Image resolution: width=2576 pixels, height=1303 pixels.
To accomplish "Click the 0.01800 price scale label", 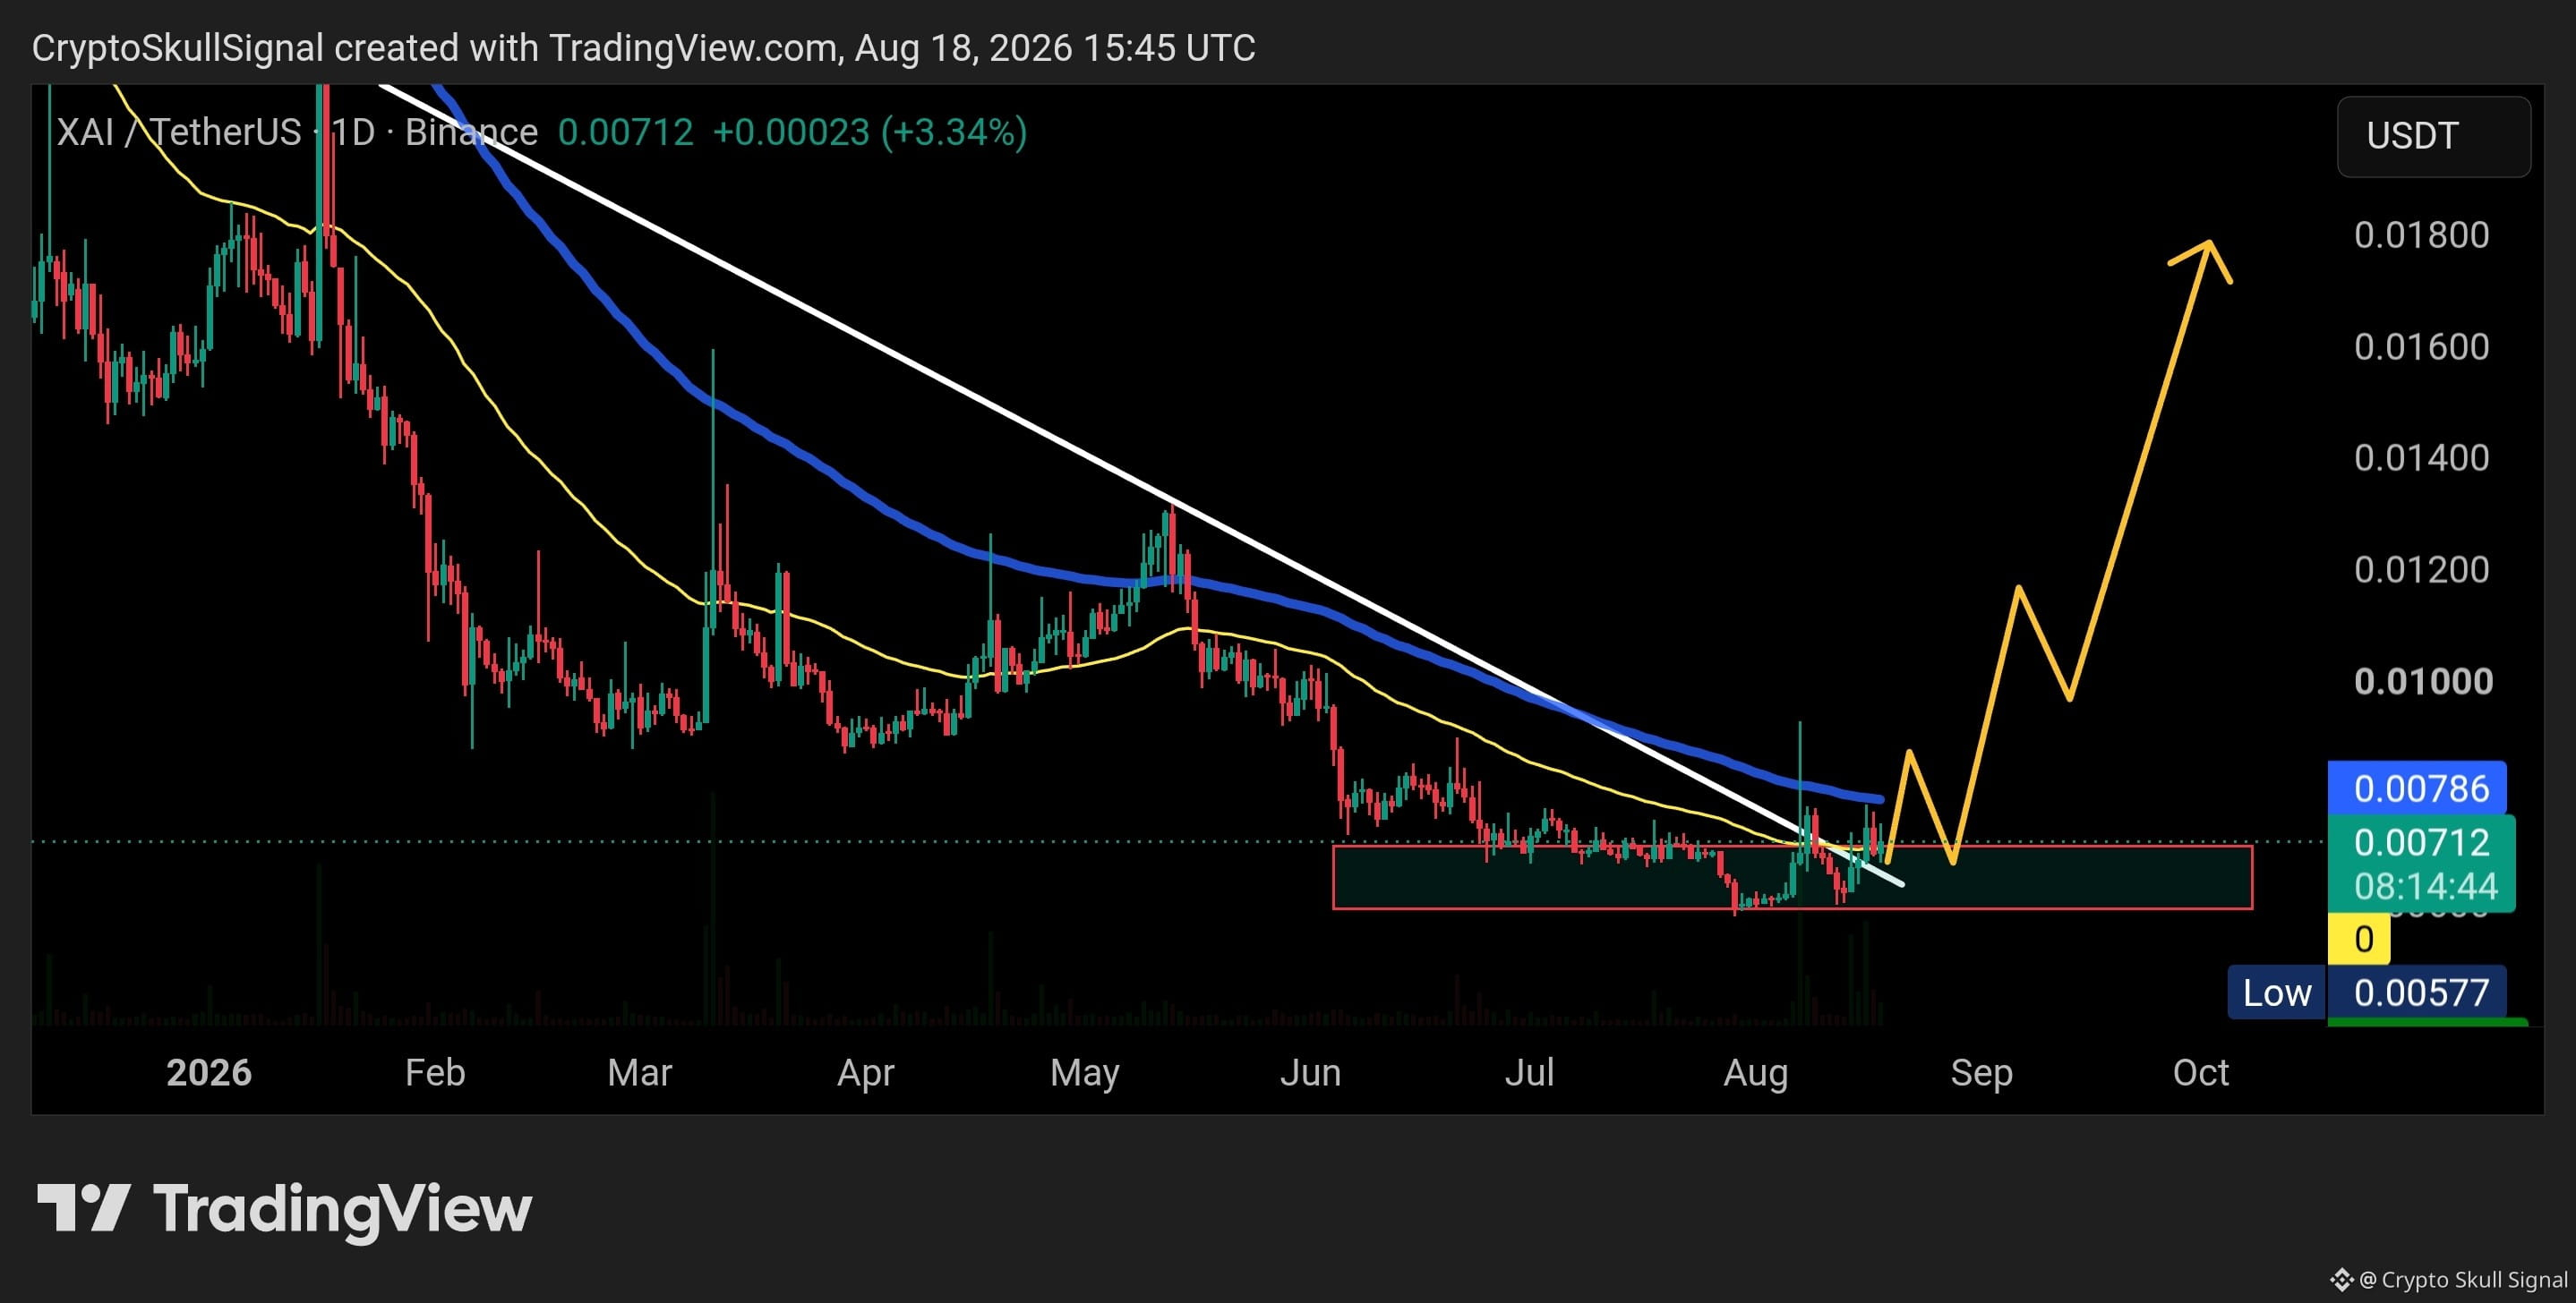I will 2421,234.
